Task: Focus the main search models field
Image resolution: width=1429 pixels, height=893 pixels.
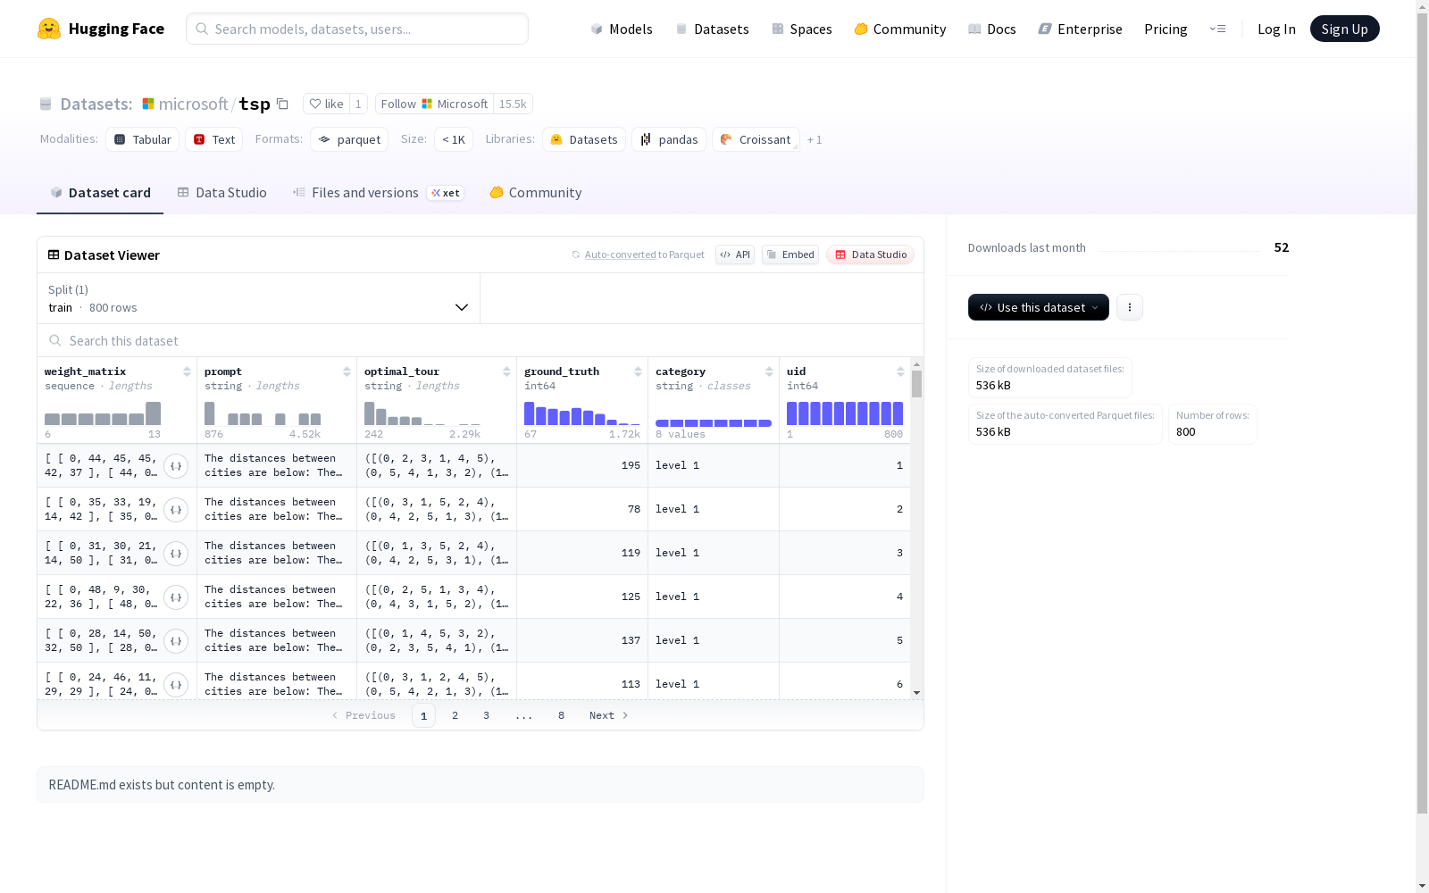Action: pyautogui.click(x=357, y=29)
